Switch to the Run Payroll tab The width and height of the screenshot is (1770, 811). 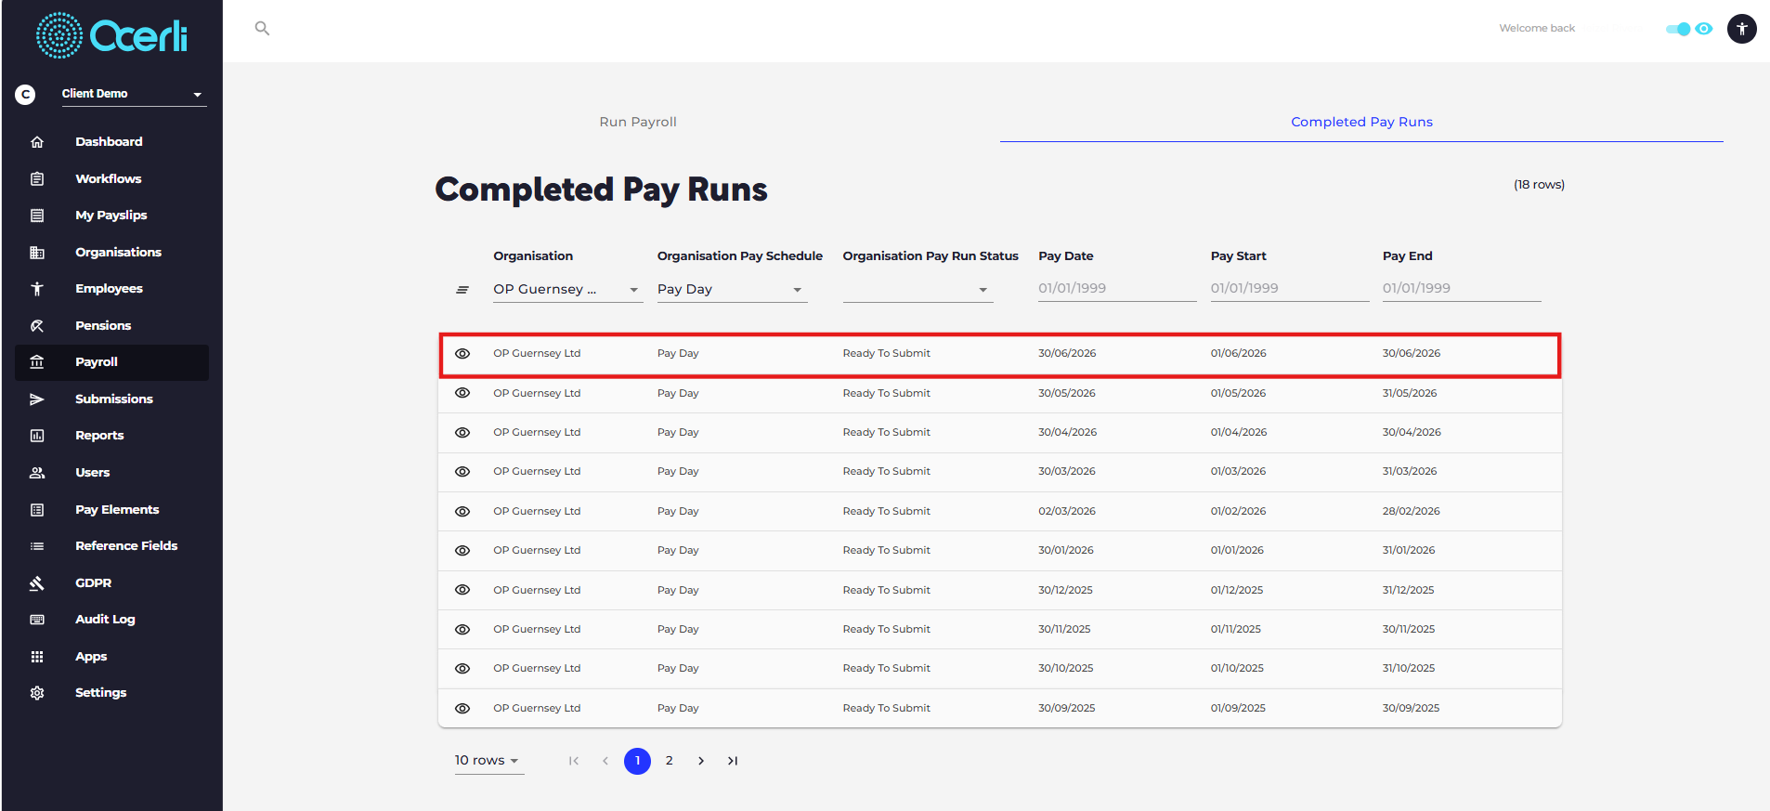point(638,122)
